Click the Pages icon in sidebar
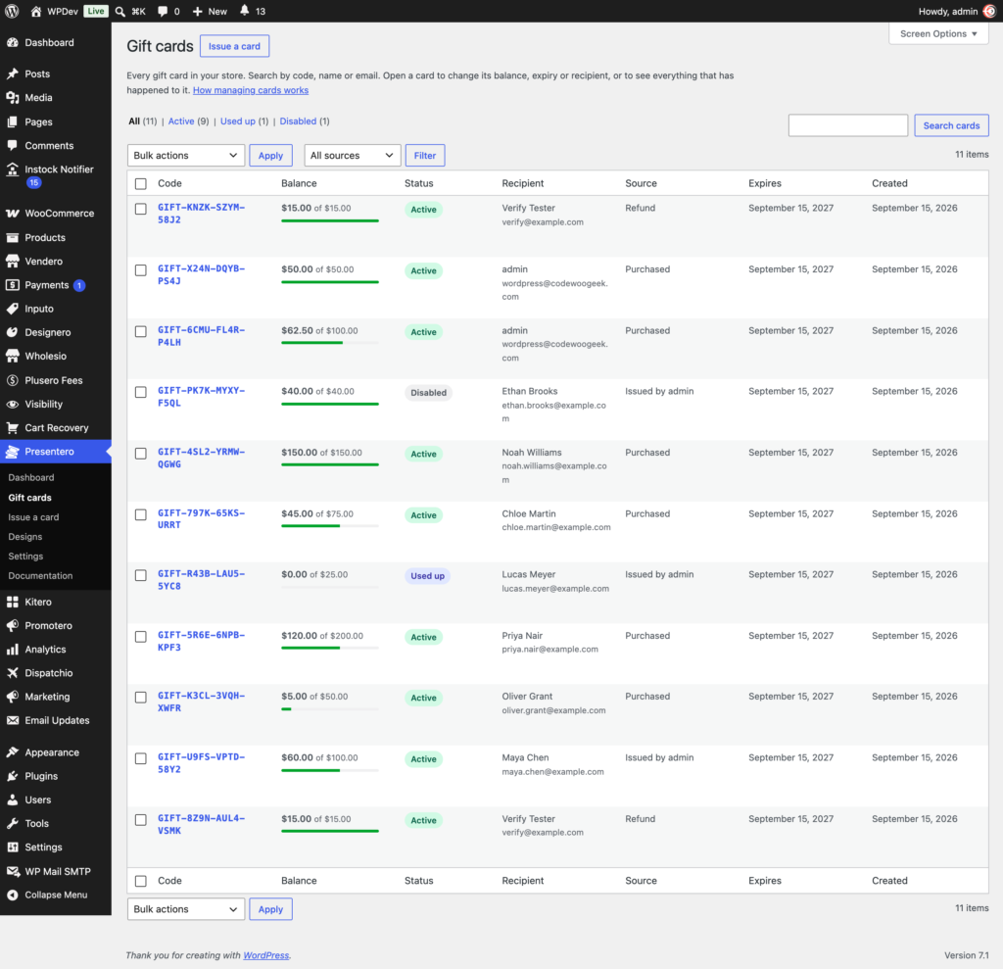Image resolution: width=1003 pixels, height=969 pixels. [x=12, y=121]
